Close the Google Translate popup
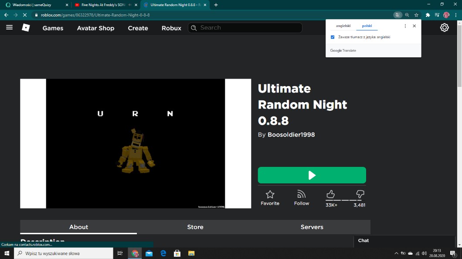The width and height of the screenshot is (462, 259). tap(414, 26)
